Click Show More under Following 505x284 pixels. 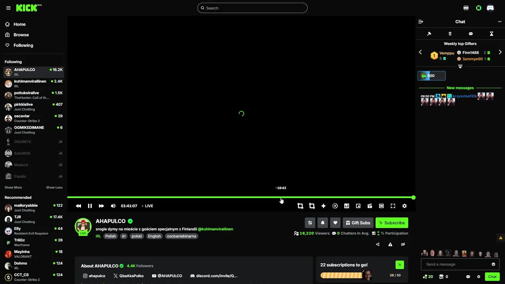tap(13, 187)
